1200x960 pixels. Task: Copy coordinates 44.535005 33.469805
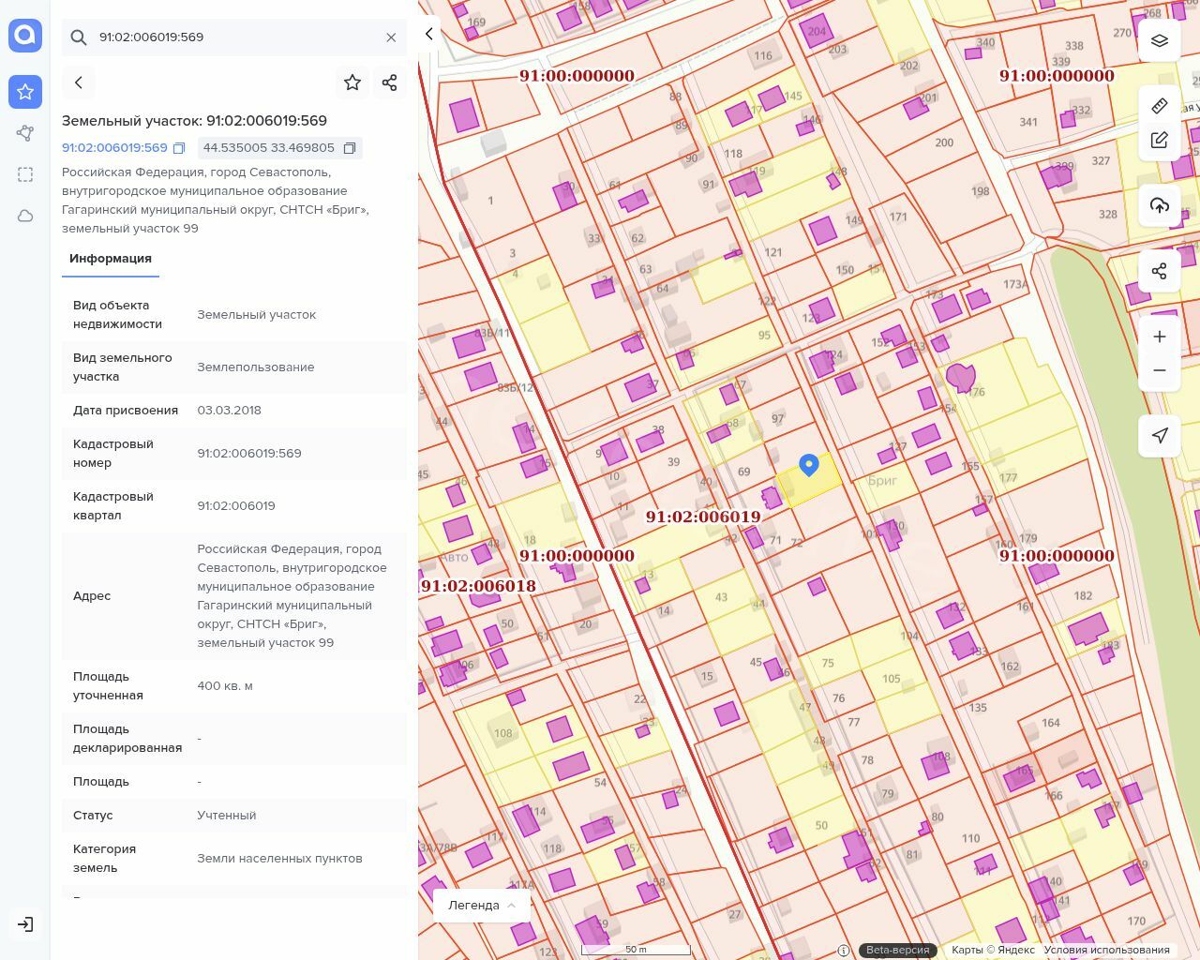tap(350, 148)
